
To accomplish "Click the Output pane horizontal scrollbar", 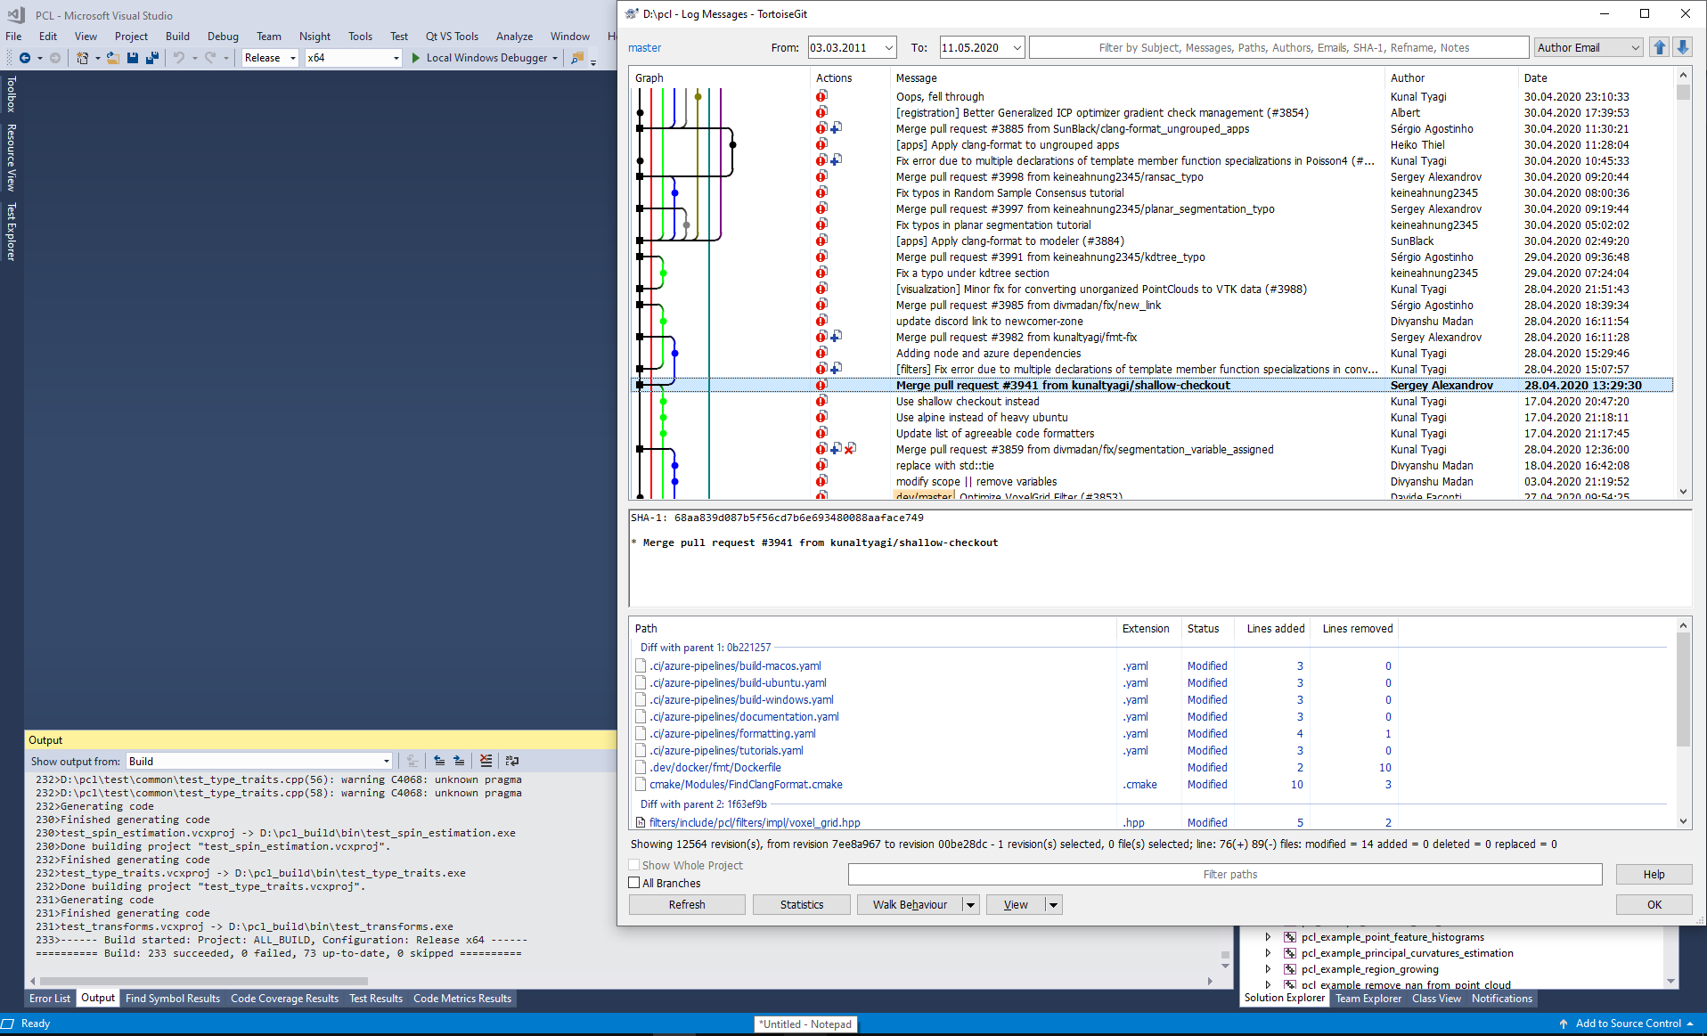I will point(205,981).
